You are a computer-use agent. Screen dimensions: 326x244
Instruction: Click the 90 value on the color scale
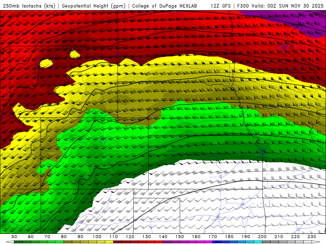(x=80, y=237)
